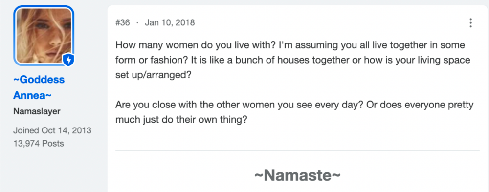Click the 'much just do their own thing?' line
Viewport: 489px width, 192px height.
point(181,120)
